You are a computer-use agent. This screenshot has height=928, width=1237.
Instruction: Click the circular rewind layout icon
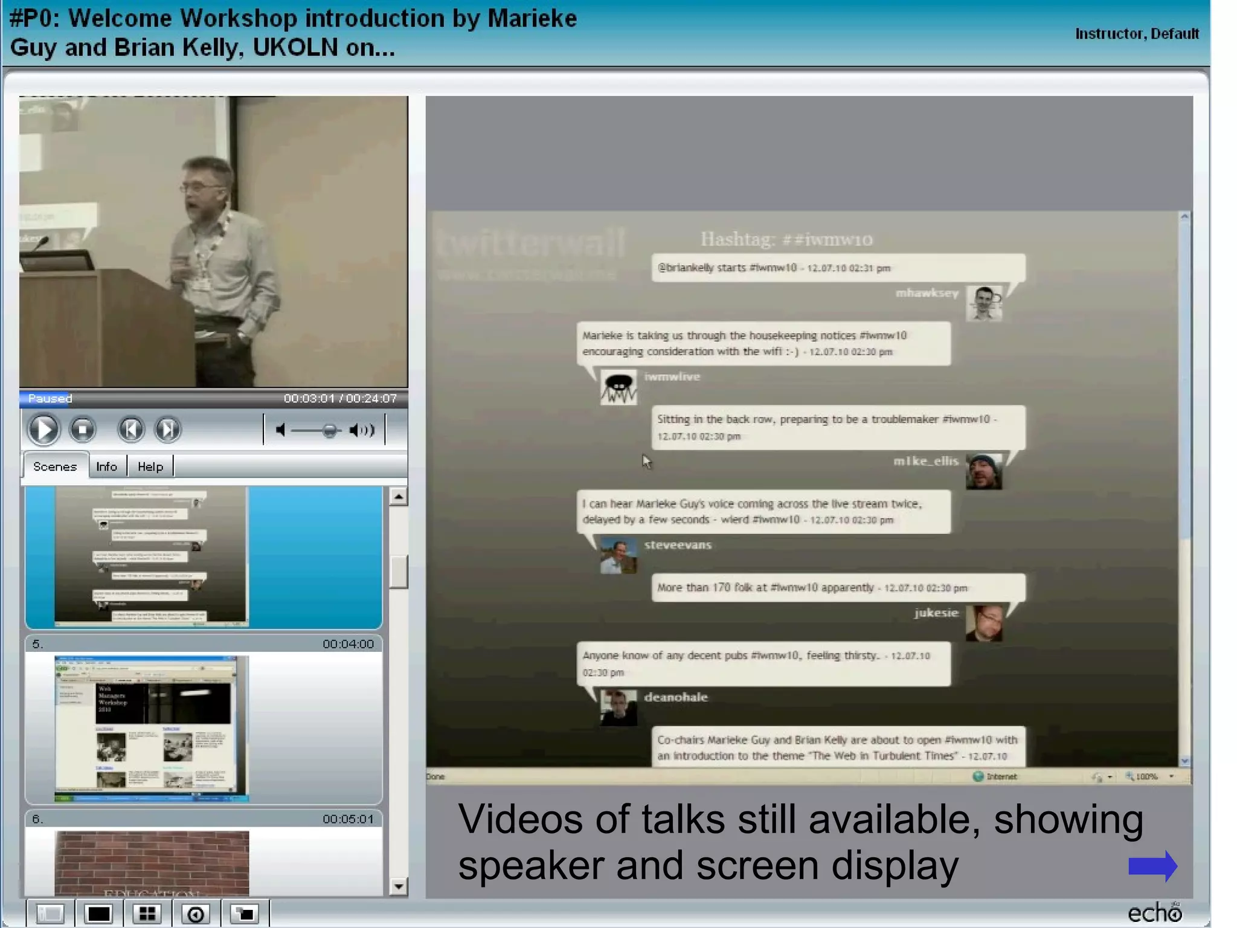[196, 913]
